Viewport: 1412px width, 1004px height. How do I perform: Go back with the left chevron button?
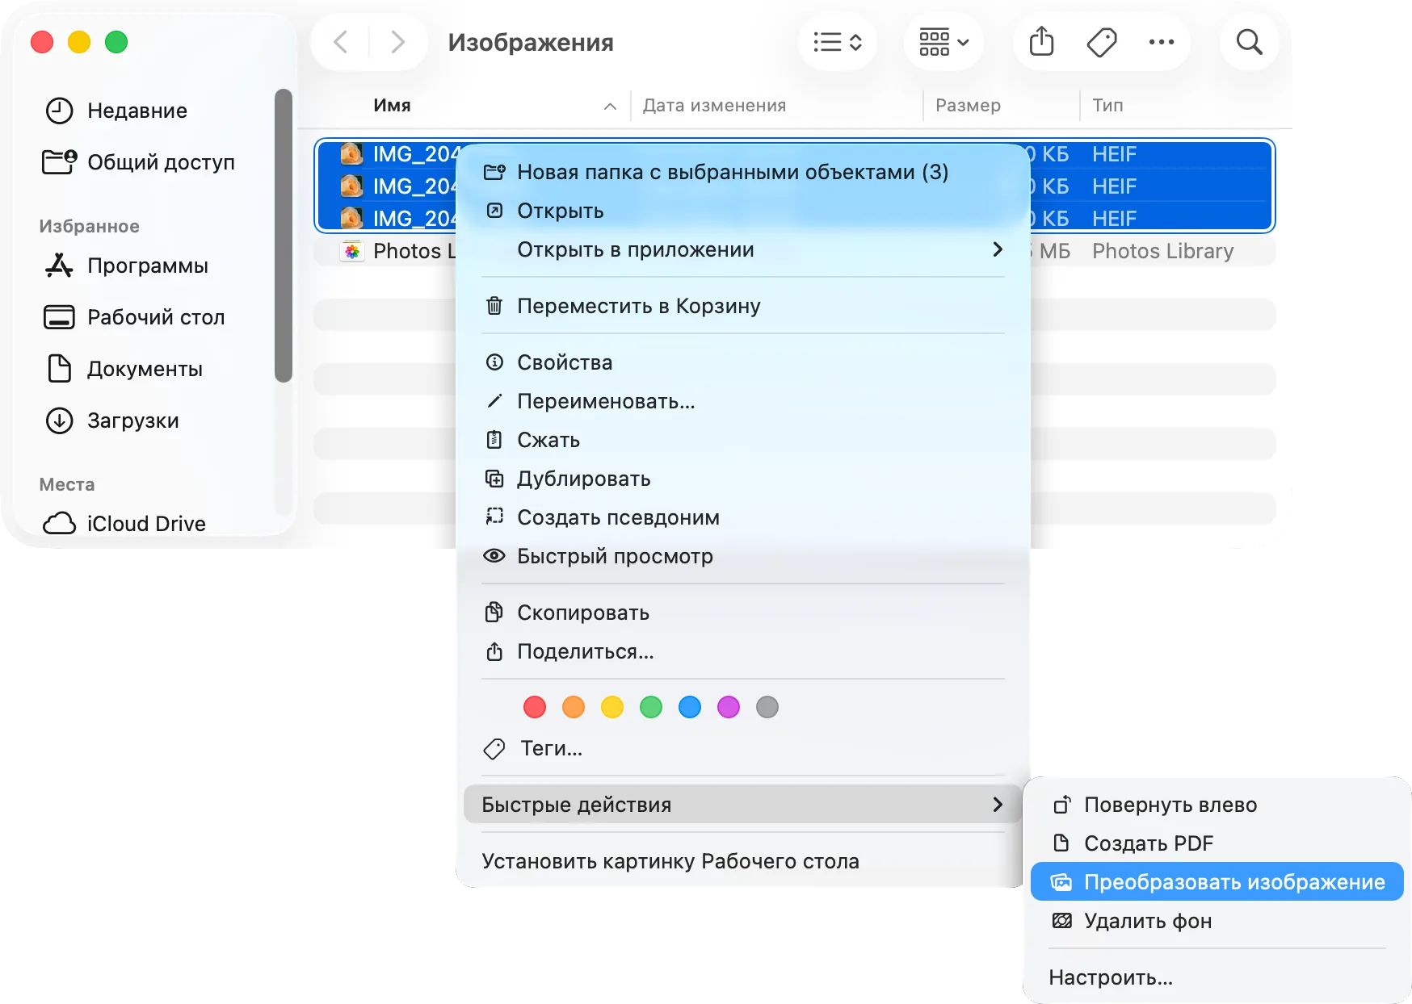coord(341,42)
